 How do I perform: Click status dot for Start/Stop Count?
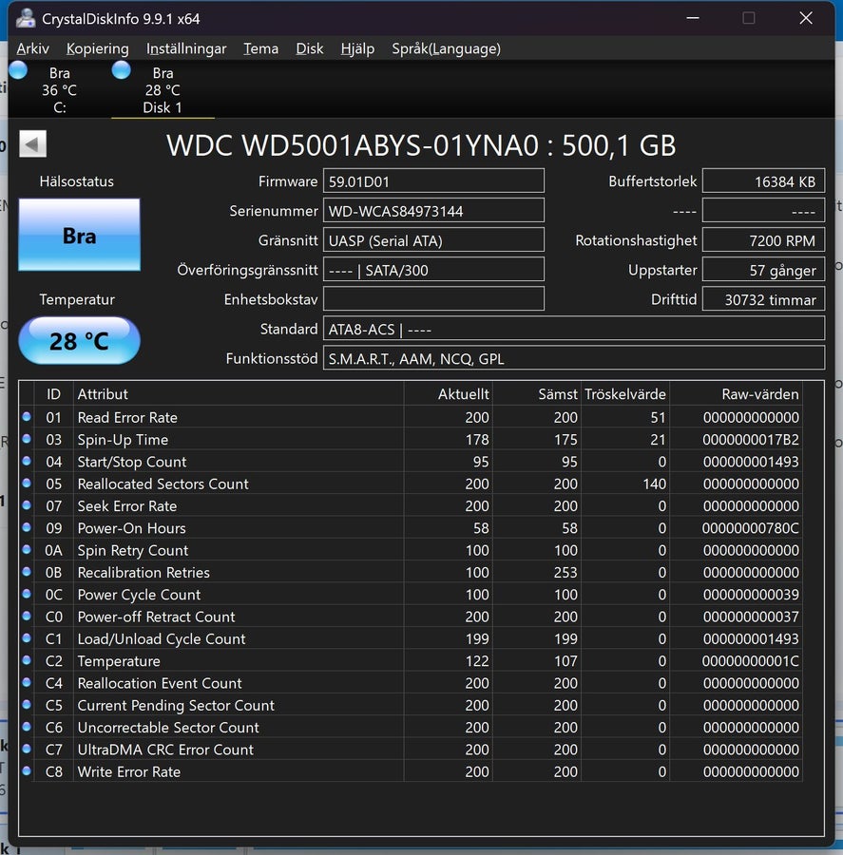(27, 461)
